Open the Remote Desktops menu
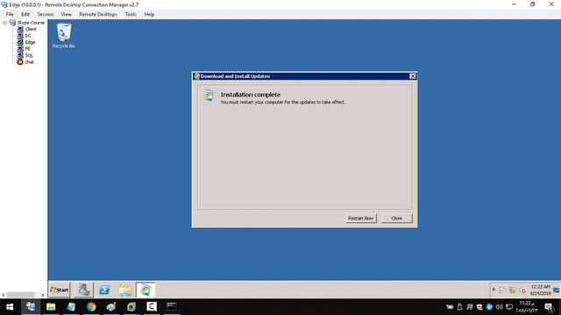561x315 pixels. coord(98,14)
